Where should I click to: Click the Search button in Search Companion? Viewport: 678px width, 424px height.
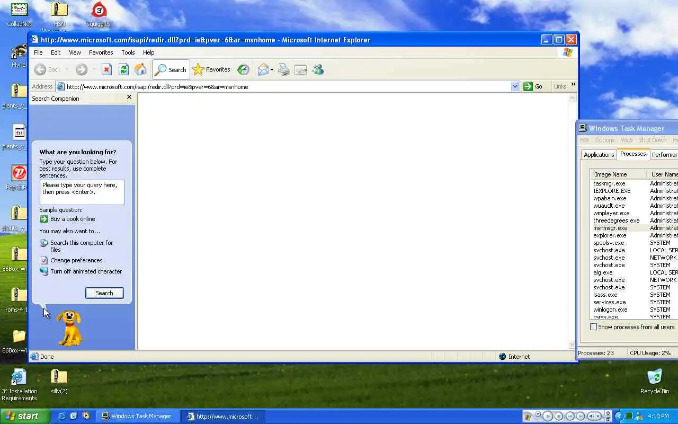click(x=104, y=293)
